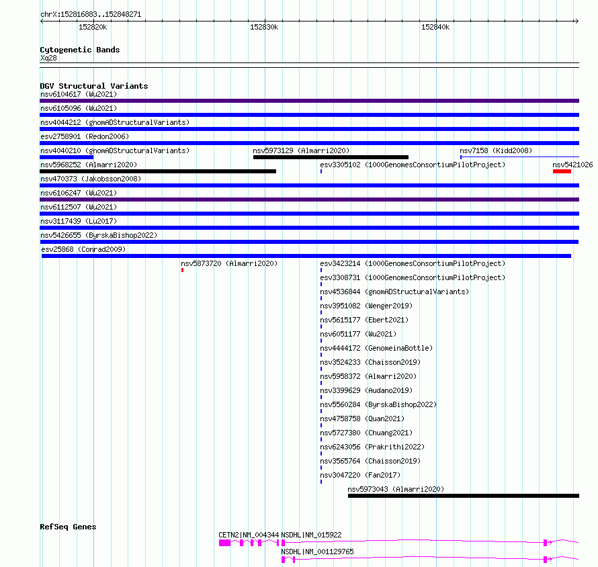Click nsv6106247 (Wu2021) label

point(79,193)
